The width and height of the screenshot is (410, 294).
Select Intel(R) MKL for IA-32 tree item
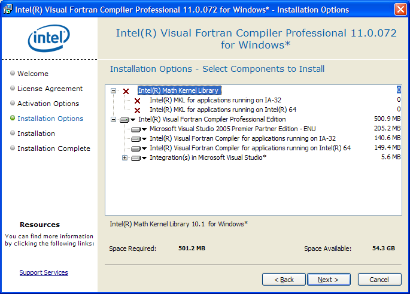pos(215,100)
